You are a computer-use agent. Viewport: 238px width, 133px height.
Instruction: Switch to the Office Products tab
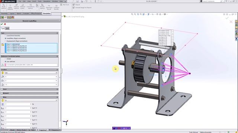point(36,14)
